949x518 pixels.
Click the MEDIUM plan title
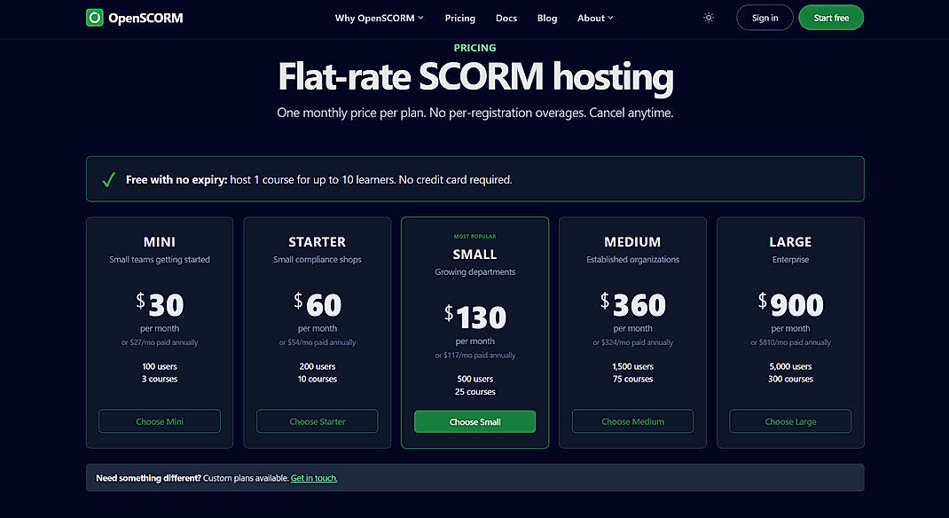632,242
